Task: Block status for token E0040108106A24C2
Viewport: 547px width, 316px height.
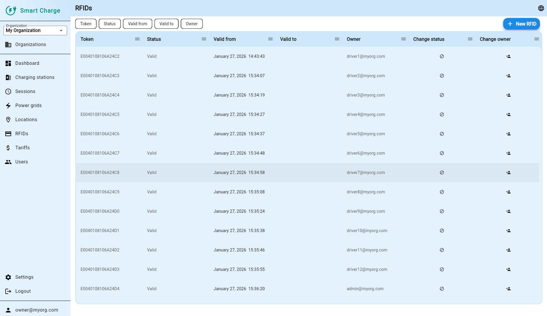Action: tap(442, 56)
